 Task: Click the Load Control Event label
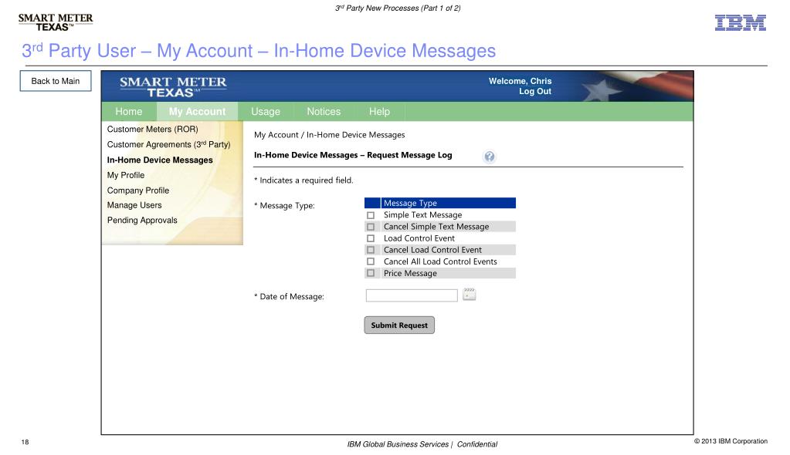tap(419, 238)
